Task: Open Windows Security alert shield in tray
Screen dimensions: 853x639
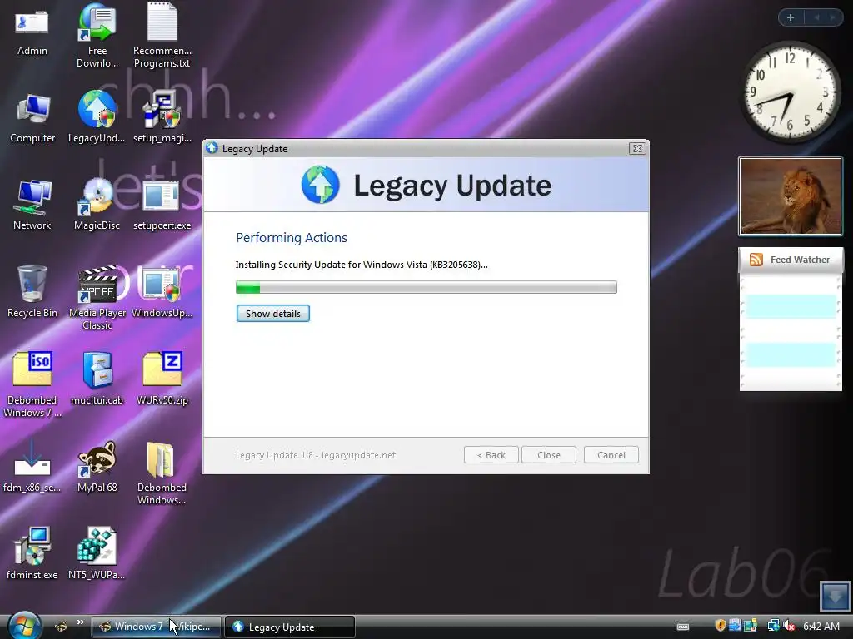Action: click(x=721, y=626)
